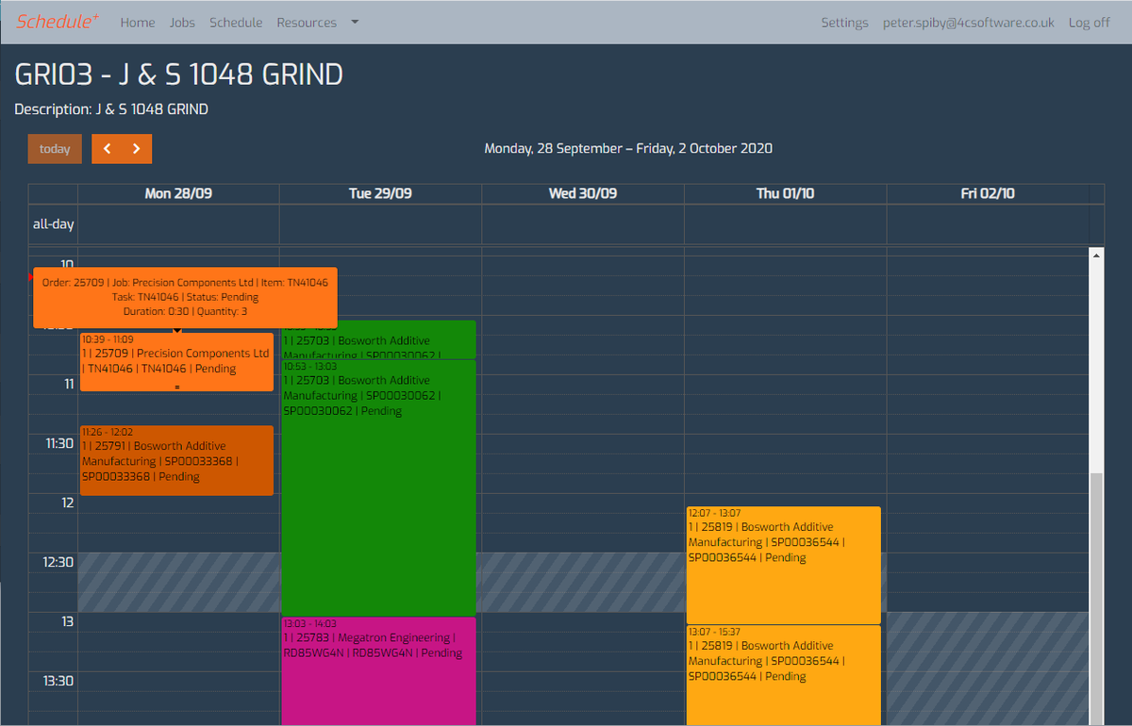
Task: Click the peter.spiby@4csoftware.co.uk account link
Action: (968, 23)
